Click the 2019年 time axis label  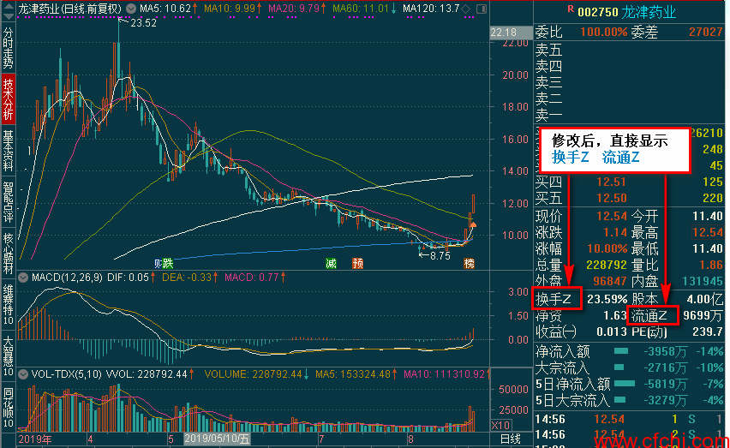click(35, 439)
